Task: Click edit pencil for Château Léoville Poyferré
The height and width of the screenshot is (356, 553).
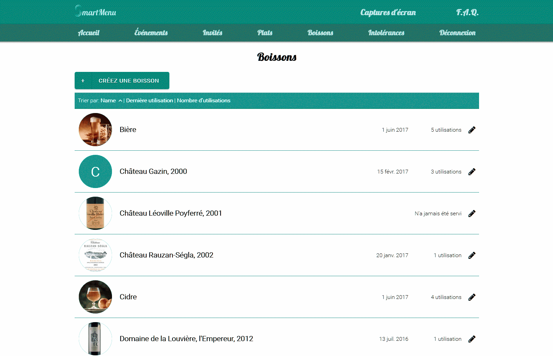Action: point(472,214)
